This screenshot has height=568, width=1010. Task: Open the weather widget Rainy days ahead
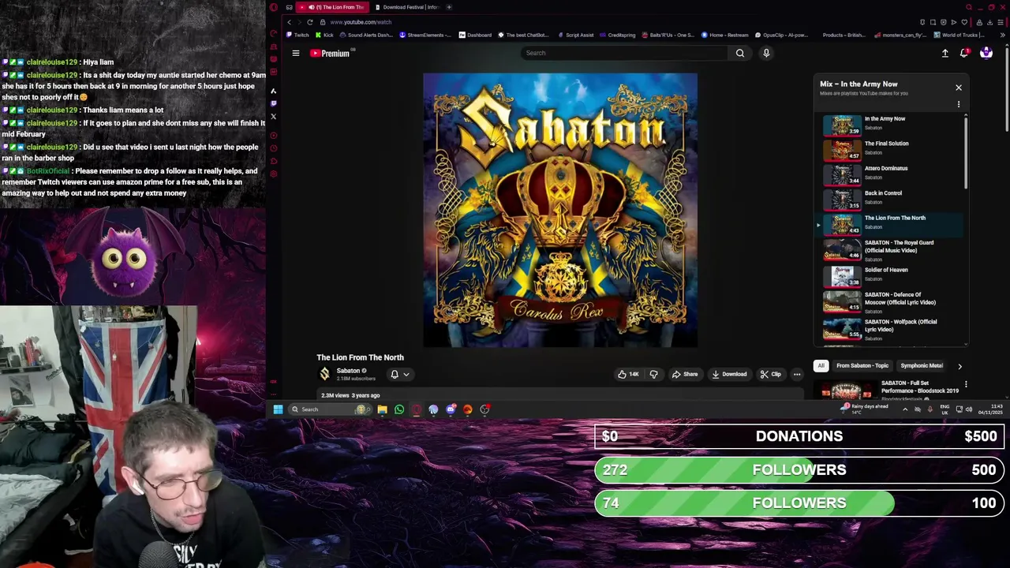(x=865, y=409)
